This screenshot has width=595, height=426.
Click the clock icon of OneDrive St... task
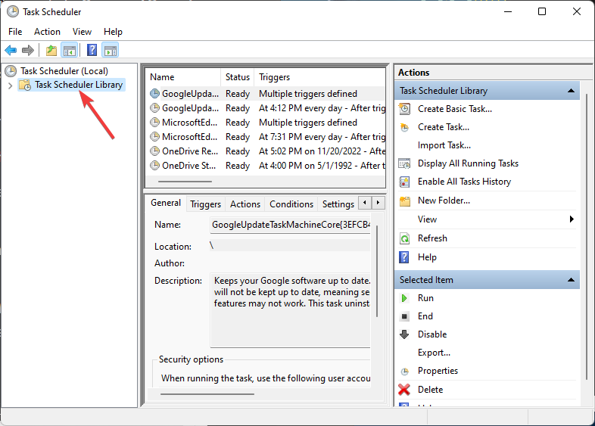click(x=154, y=166)
